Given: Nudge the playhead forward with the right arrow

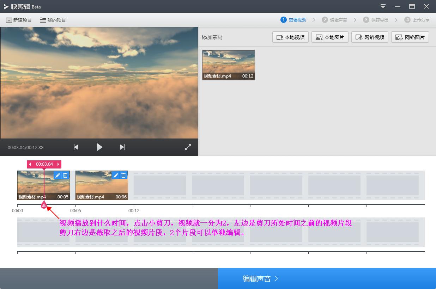Looking at the screenshot, I should point(59,164).
